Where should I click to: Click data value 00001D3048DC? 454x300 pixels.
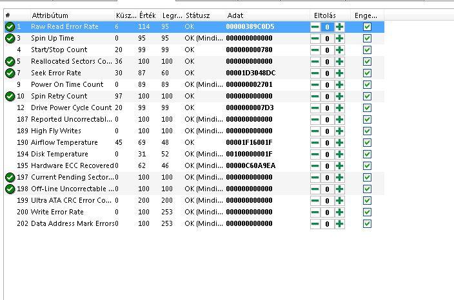coord(251,73)
